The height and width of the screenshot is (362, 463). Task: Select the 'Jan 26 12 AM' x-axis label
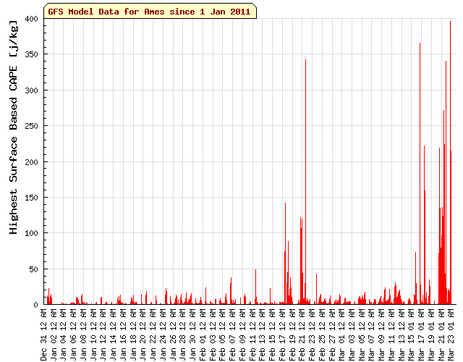point(173,334)
